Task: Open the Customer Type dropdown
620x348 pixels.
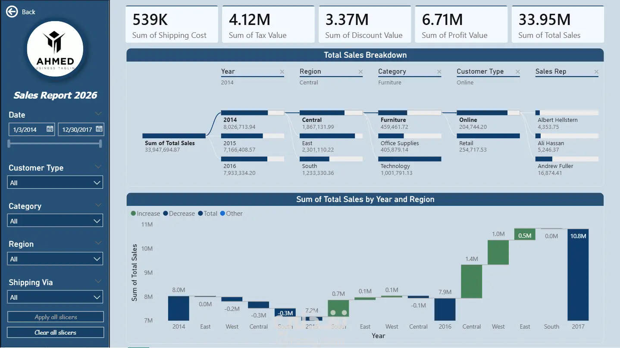Action: [x=55, y=183]
